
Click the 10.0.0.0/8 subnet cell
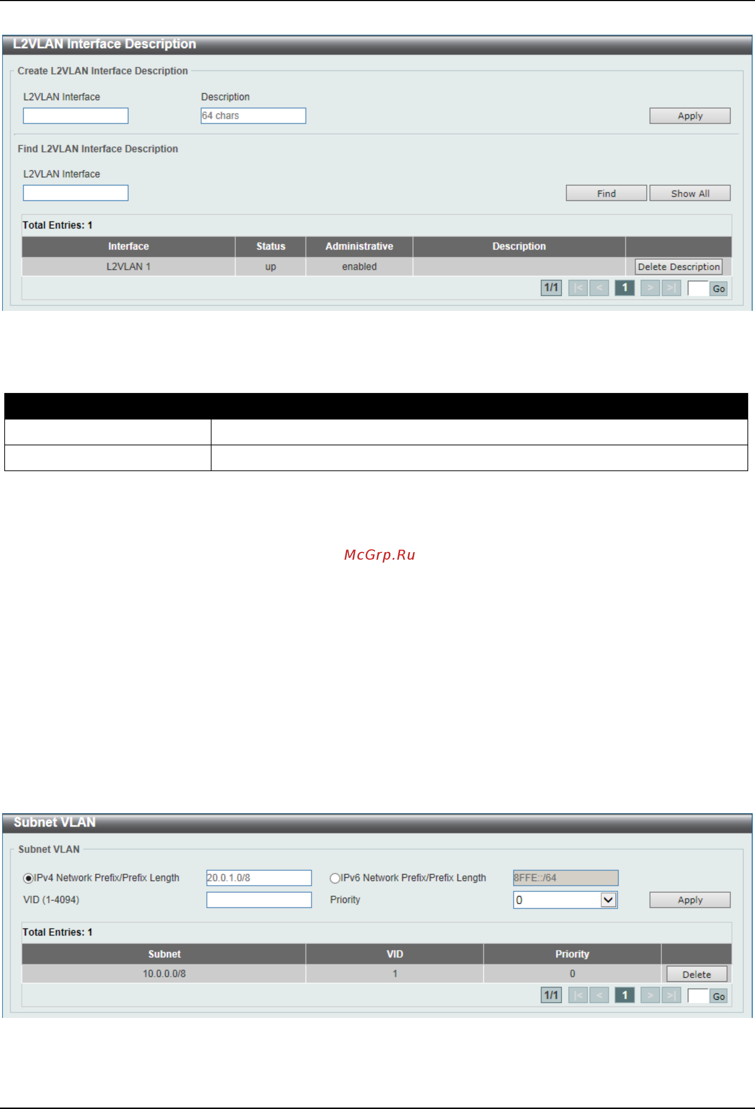tap(164, 974)
